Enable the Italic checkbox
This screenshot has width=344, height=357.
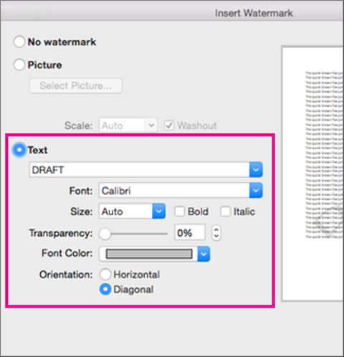pos(225,211)
